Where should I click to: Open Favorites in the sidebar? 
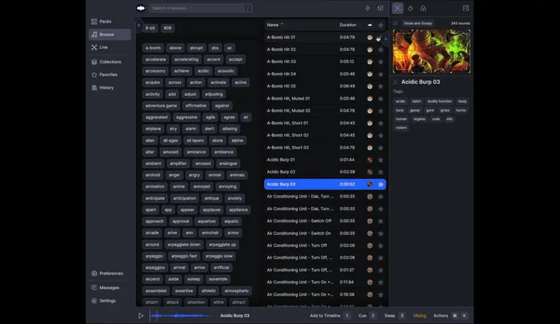pyautogui.click(x=110, y=74)
